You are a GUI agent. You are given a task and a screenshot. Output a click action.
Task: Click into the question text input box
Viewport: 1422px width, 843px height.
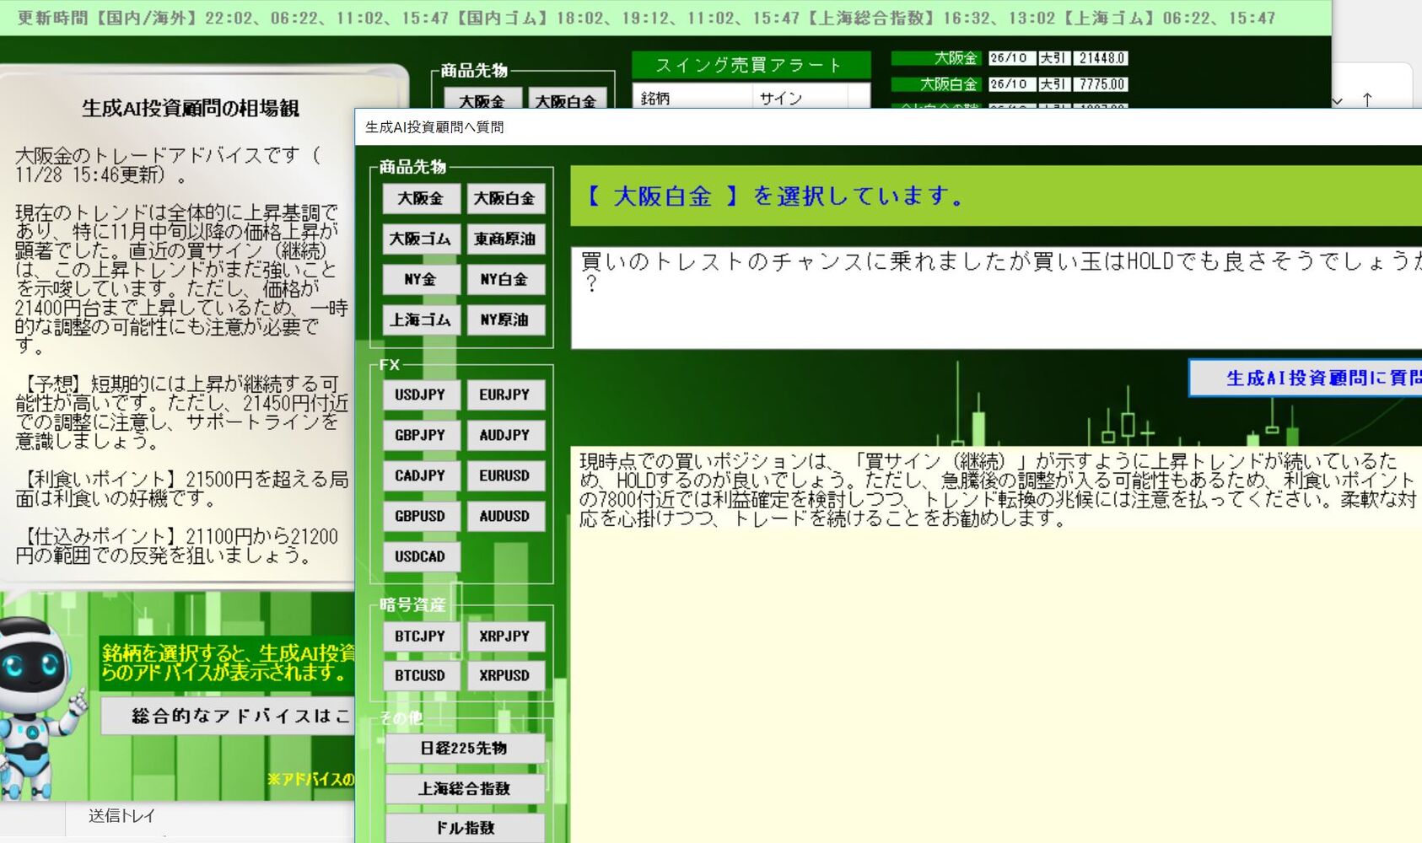coord(997,298)
